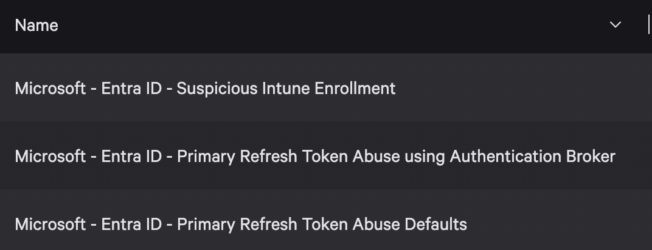652x250 pixels.
Task: Select the second row of the table
Action: click(326, 155)
